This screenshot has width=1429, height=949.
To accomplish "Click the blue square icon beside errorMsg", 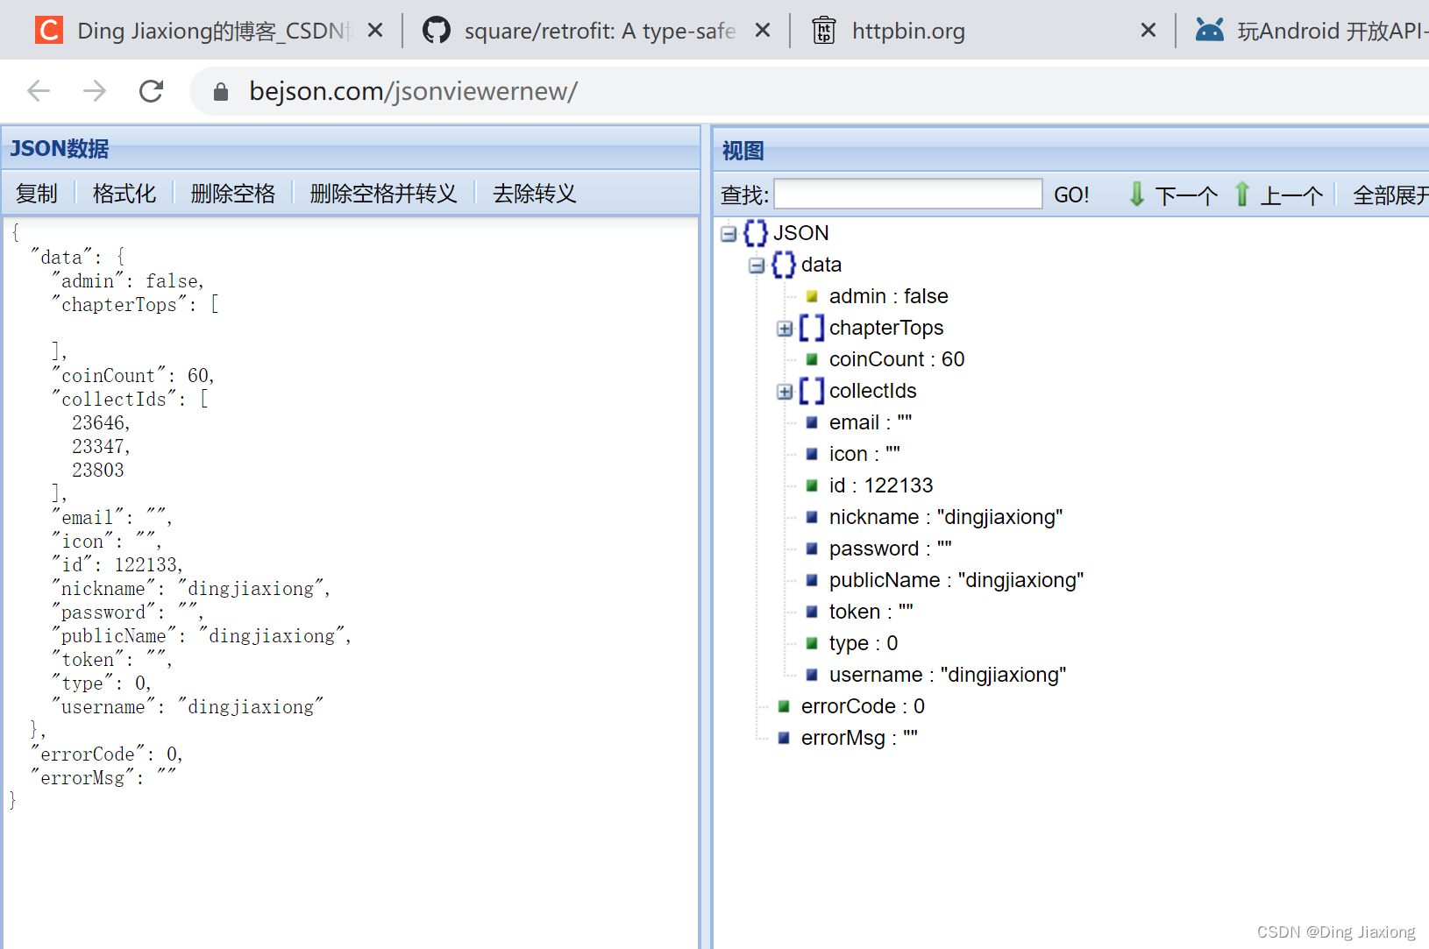I will pyautogui.click(x=784, y=738).
